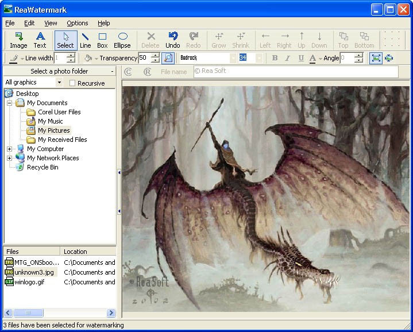Move object Left using arrow icon
413x332 pixels.
265,40
